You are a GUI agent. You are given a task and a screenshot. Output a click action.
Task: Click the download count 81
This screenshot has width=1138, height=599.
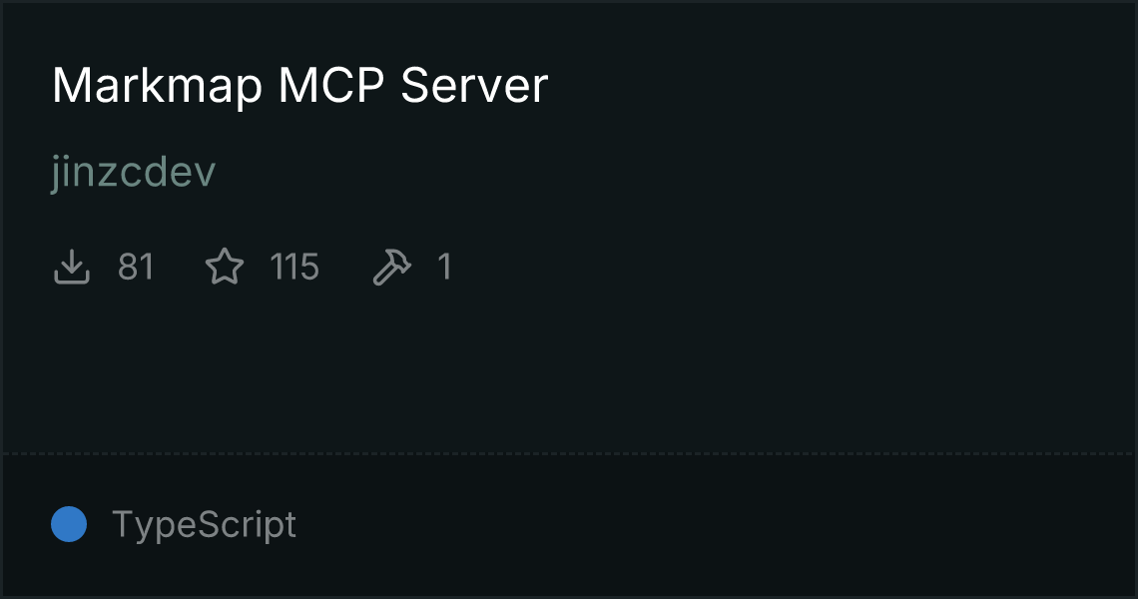(x=136, y=267)
